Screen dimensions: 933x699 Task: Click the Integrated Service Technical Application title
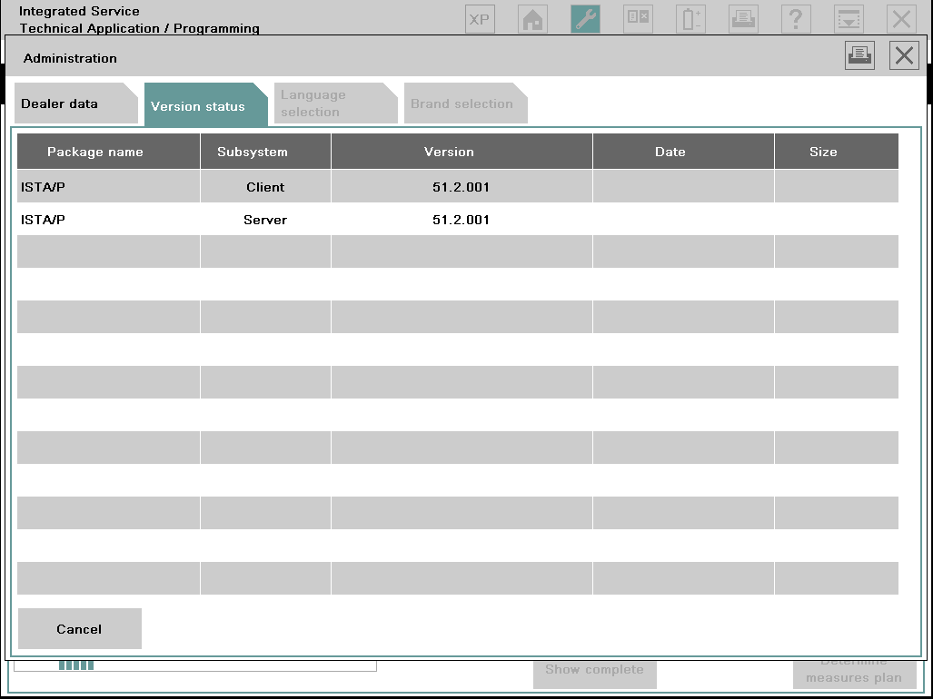point(139,20)
